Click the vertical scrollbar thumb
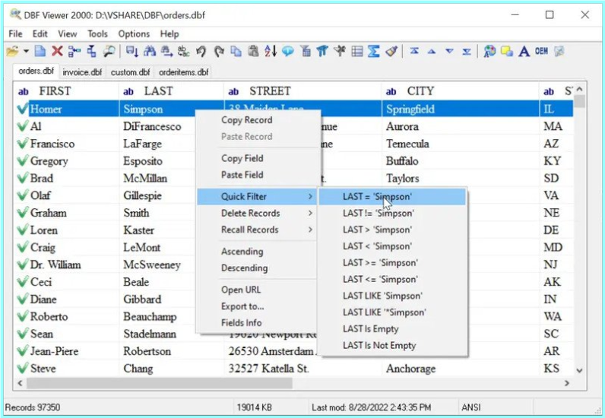Image resolution: width=605 pixels, height=418 pixels. tap(579, 102)
